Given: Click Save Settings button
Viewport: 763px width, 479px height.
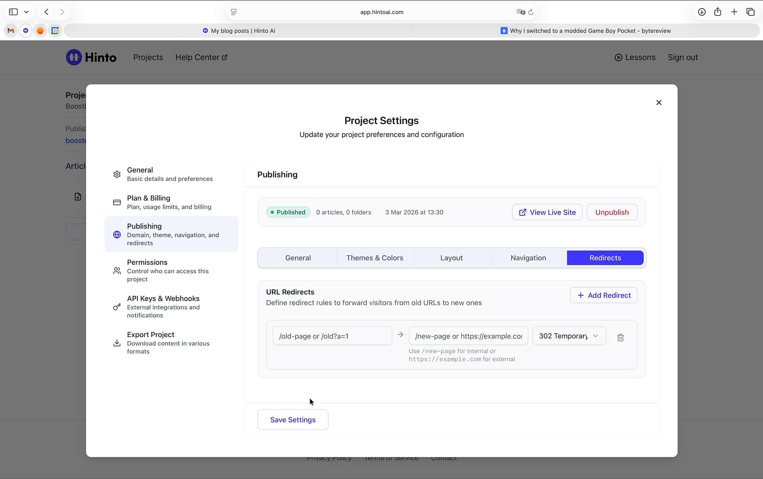Looking at the screenshot, I should (293, 420).
